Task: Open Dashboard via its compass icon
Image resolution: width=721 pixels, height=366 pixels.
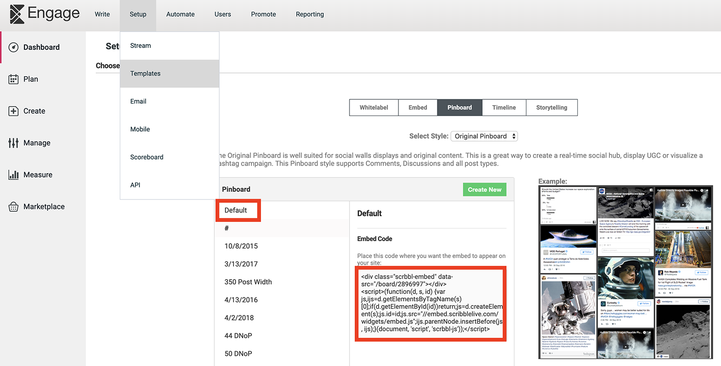Action: (x=13, y=47)
